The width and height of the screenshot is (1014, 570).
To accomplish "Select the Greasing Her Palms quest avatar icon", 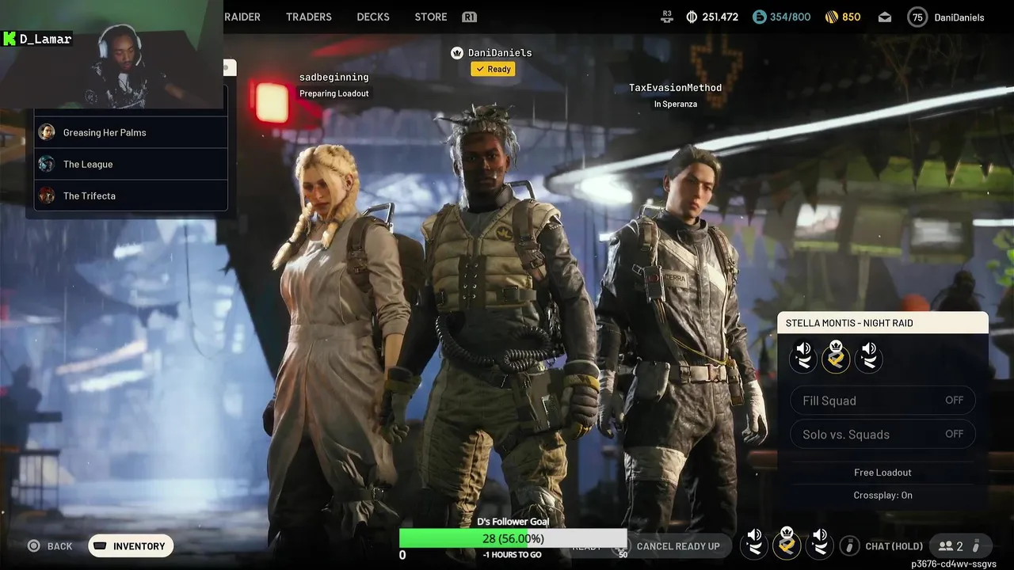I will pyautogui.click(x=47, y=132).
